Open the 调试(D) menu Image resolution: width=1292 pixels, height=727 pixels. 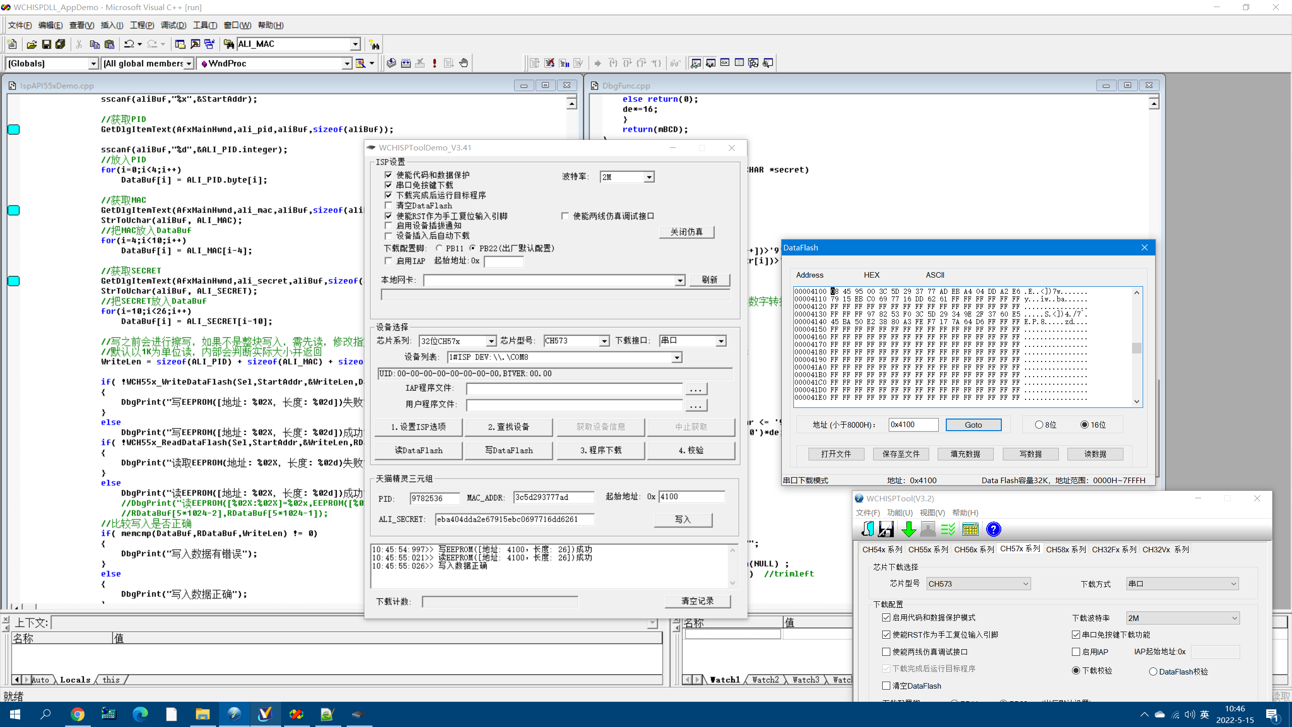tap(173, 25)
